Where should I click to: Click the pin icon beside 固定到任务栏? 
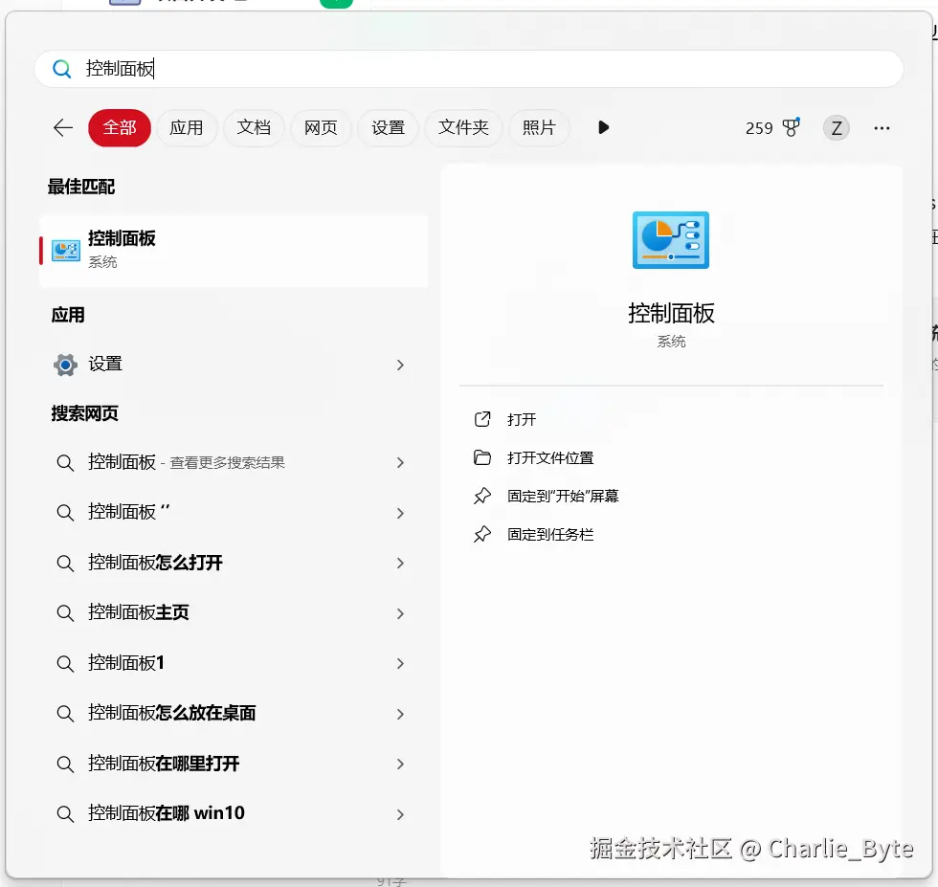coord(482,534)
